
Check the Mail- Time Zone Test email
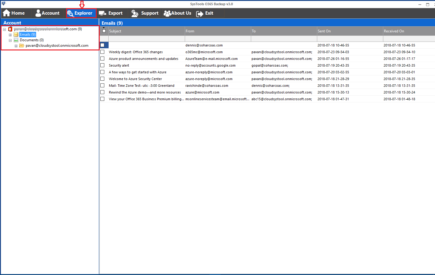coord(102,85)
